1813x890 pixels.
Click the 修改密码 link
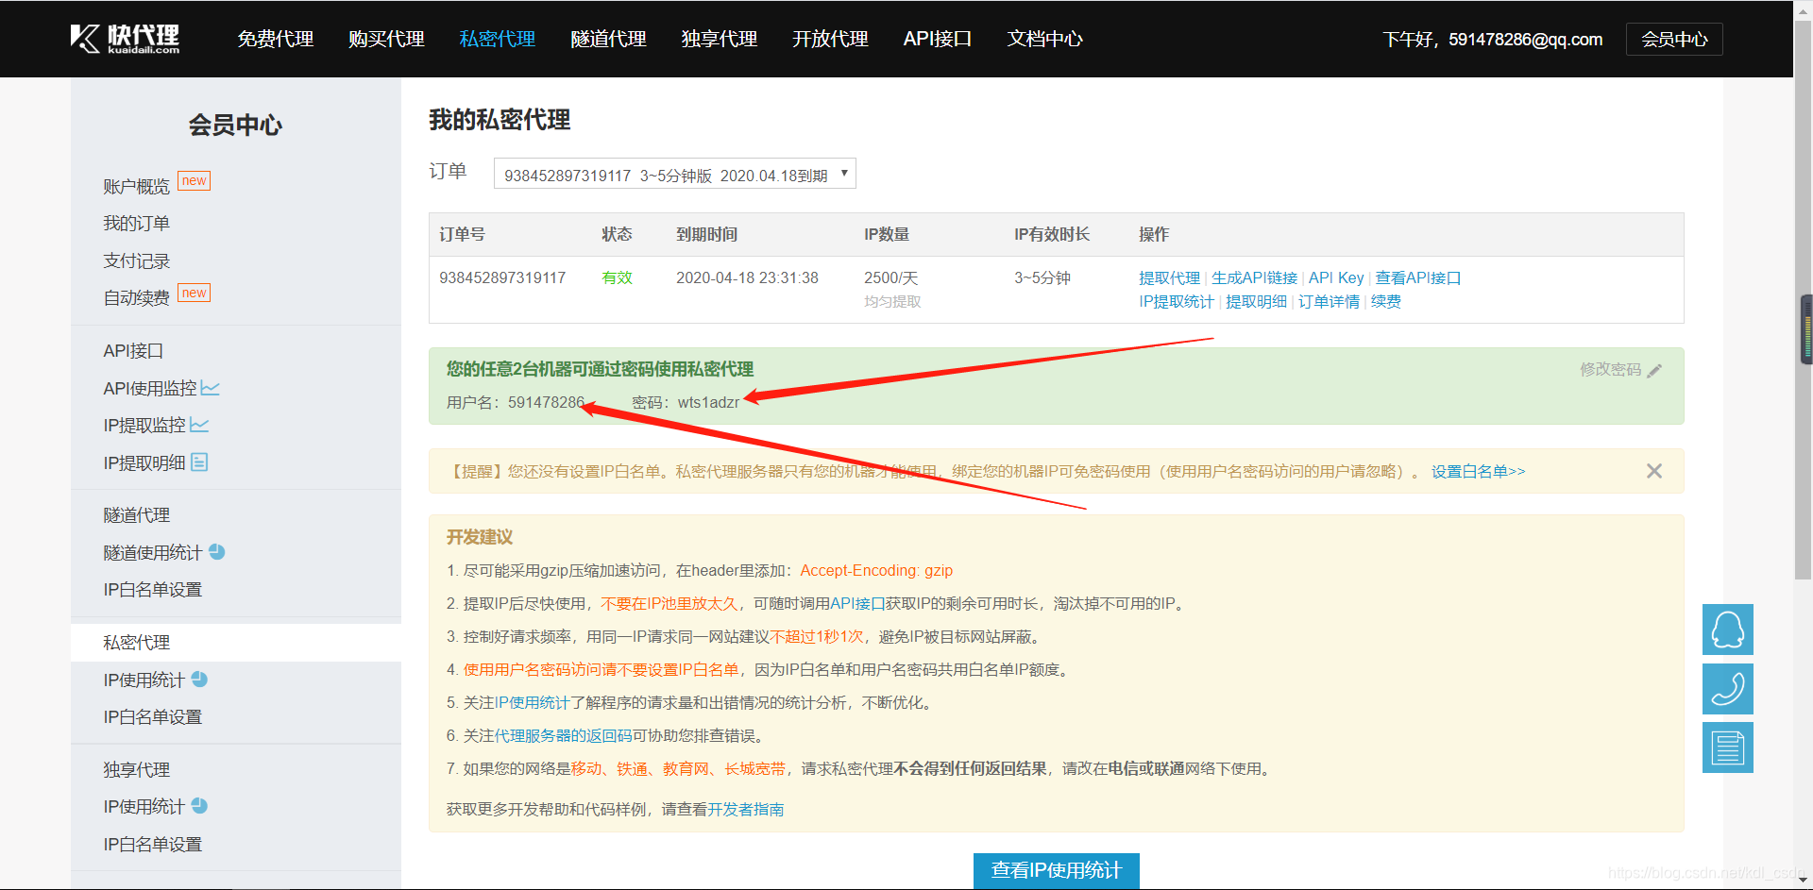pyautogui.click(x=1611, y=369)
